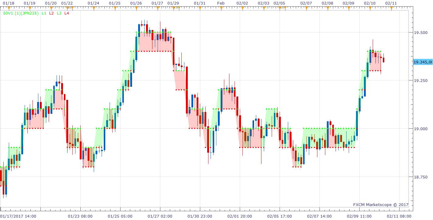Click the 01/22 date label on top axis
This screenshot has height=220, width=433.
tap(67, 3)
